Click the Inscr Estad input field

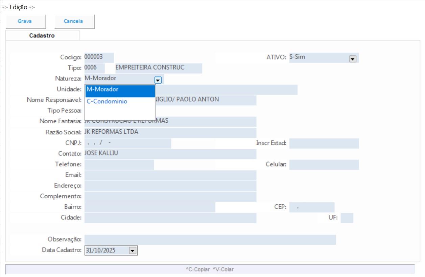click(x=324, y=143)
